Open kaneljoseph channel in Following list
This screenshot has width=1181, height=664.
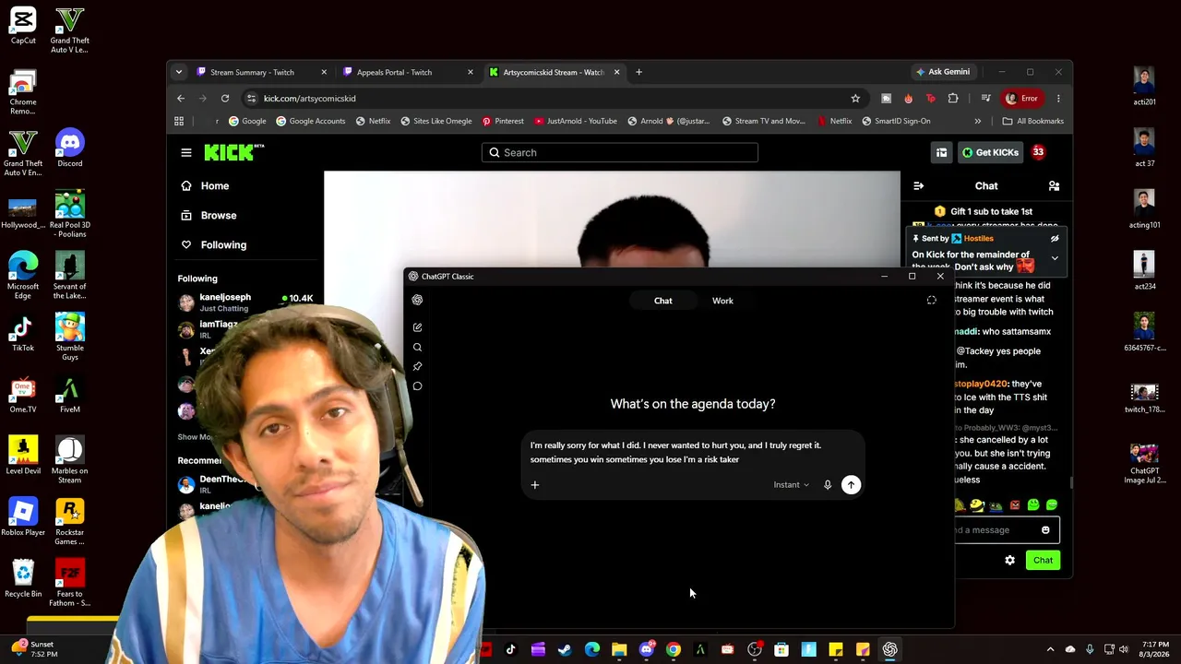coord(245,302)
